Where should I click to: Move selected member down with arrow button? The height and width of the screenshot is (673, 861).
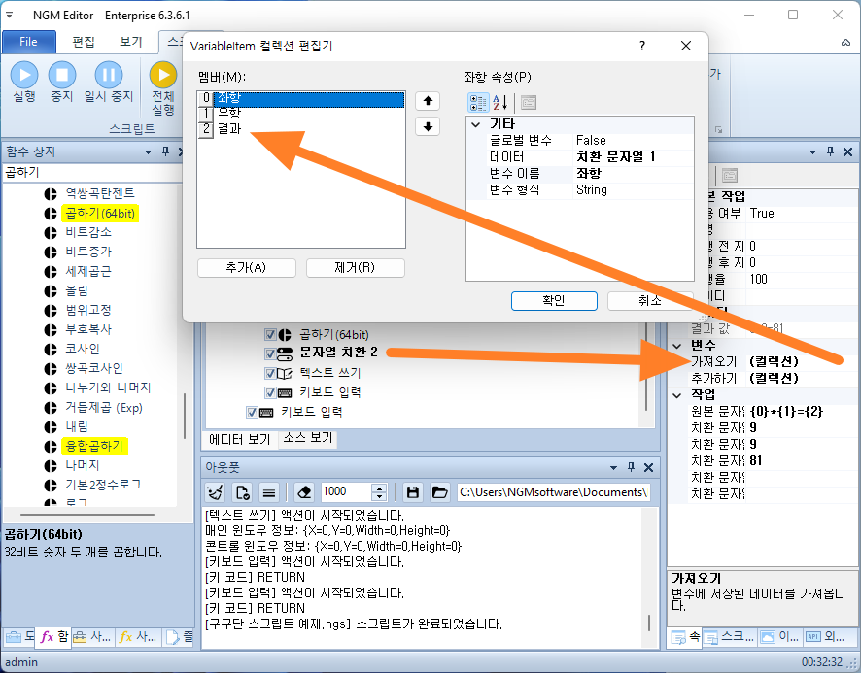pyautogui.click(x=428, y=127)
